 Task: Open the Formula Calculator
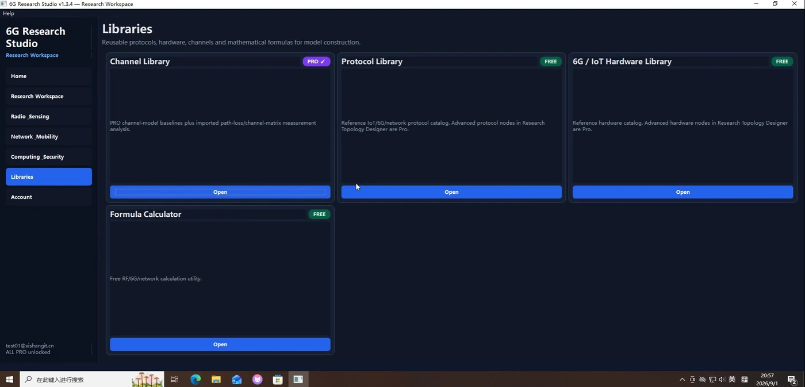pos(220,344)
